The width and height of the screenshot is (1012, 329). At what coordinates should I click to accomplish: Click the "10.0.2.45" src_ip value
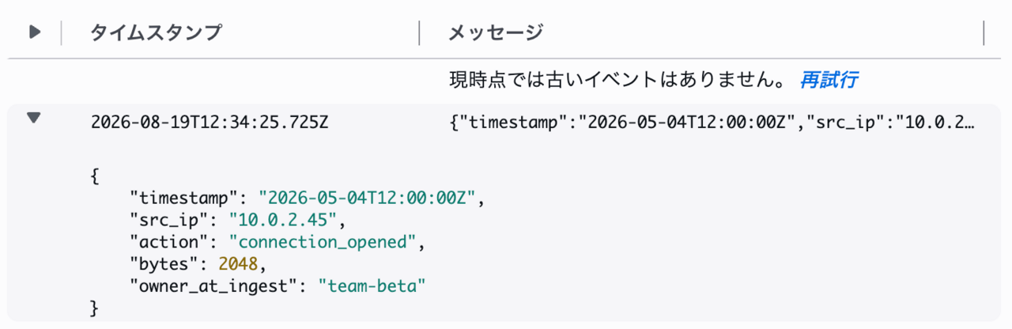[284, 218]
